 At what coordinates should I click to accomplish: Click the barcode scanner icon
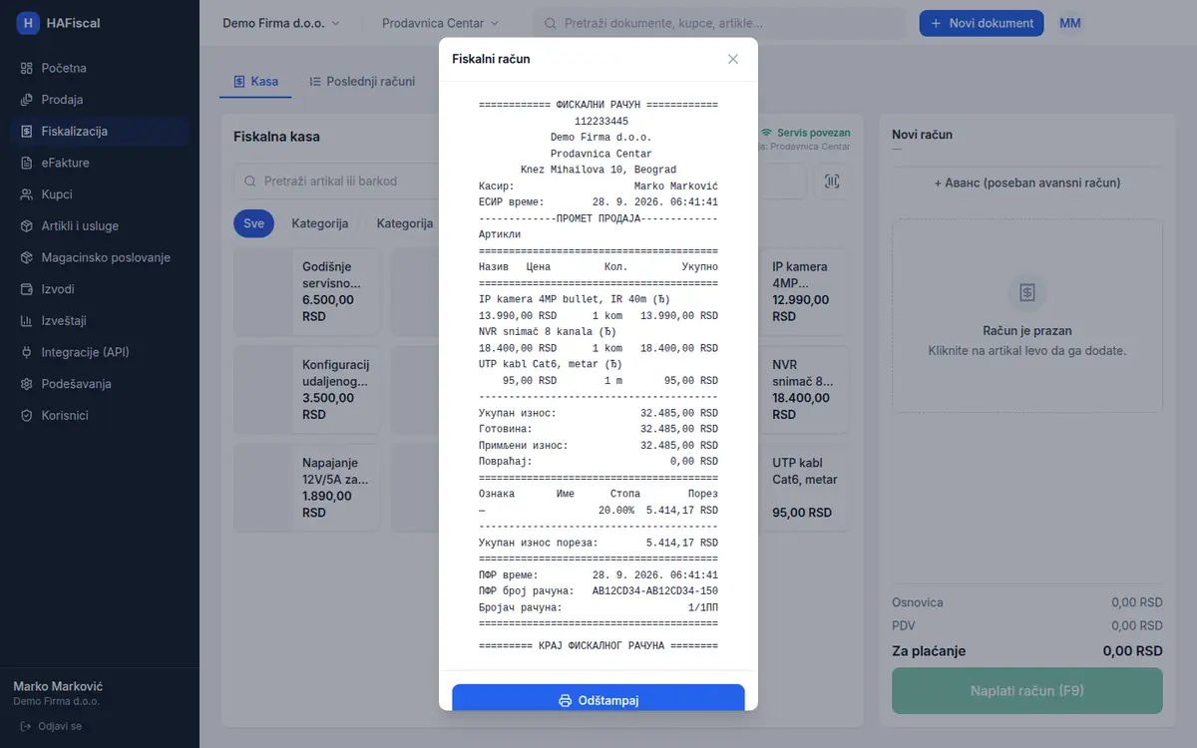(833, 182)
